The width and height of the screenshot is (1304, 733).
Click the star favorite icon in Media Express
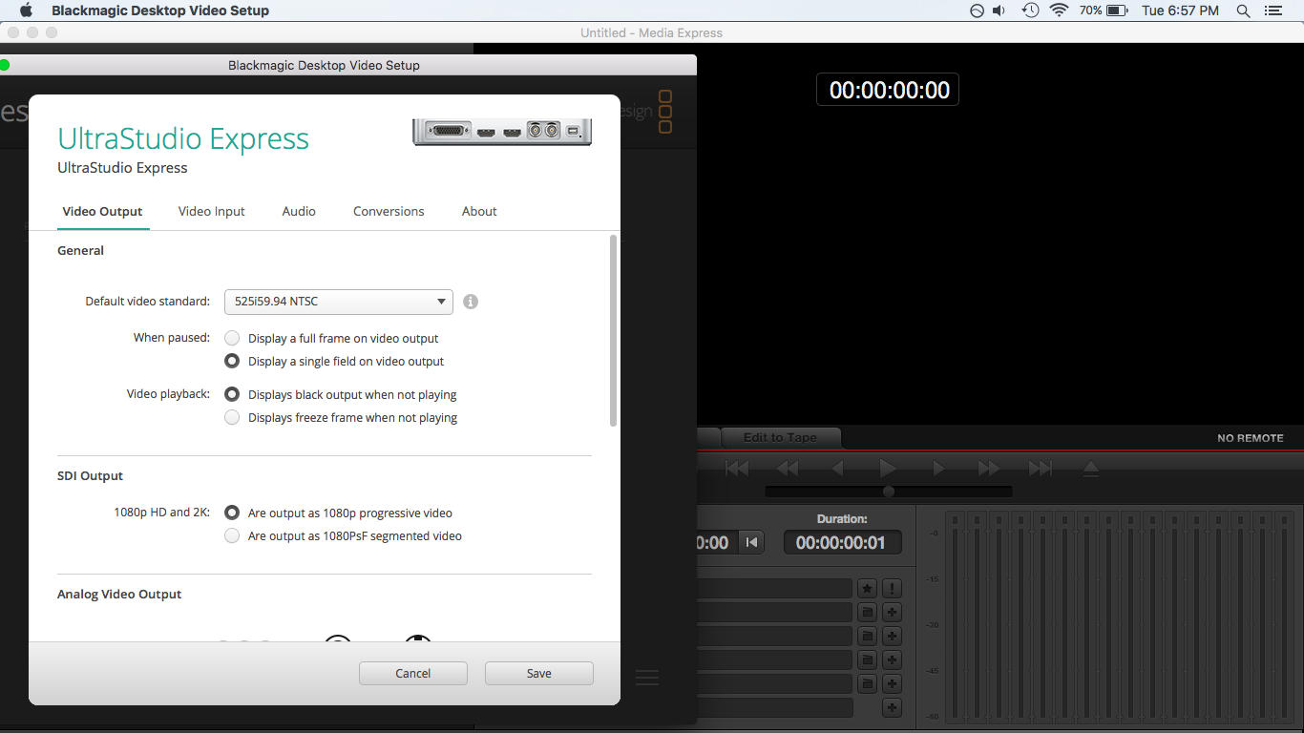[x=867, y=589]
